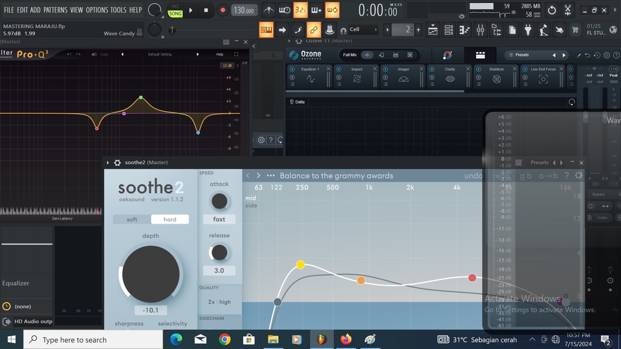Screen dimensions: 621x349
Task: Click Ozone module chain view icon
Action: (481, 55)
